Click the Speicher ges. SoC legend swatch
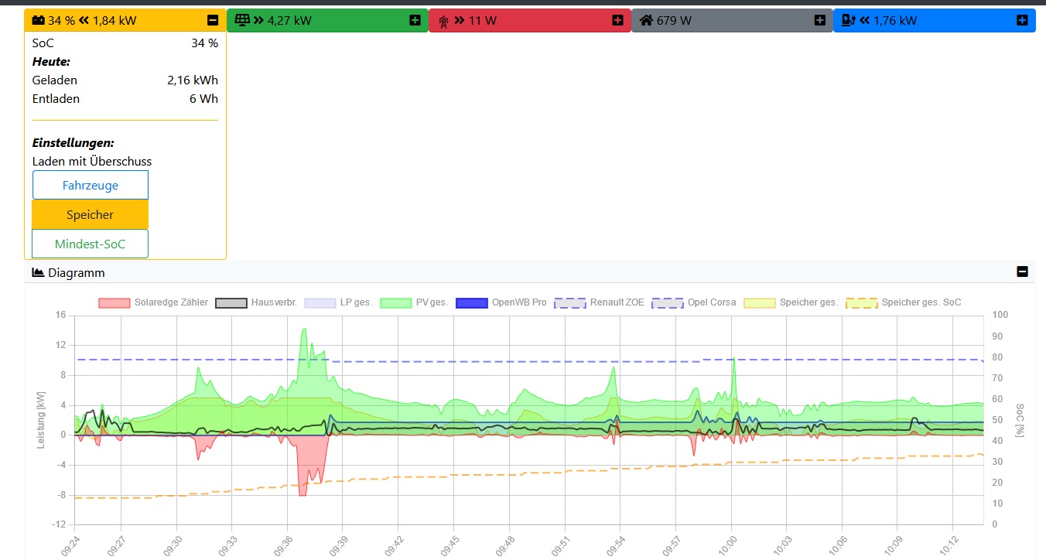The height and width of the screenshot is (560, 1046). point(863,302)
